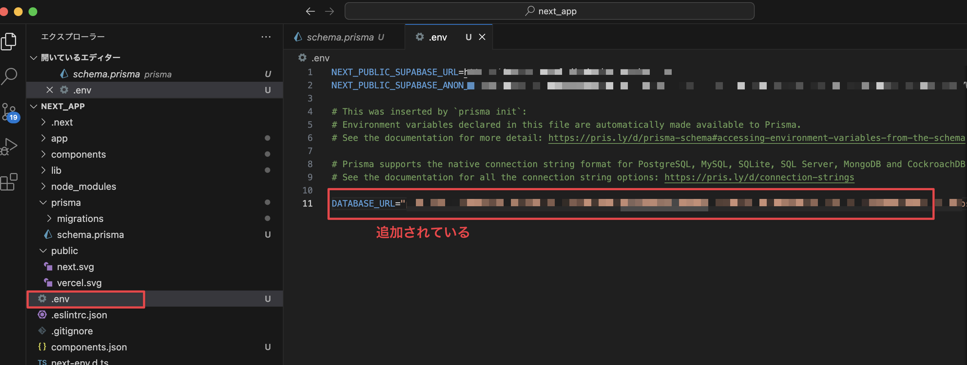Click line number 4 in the gutter
967x365 pixels.
[310, 112]
